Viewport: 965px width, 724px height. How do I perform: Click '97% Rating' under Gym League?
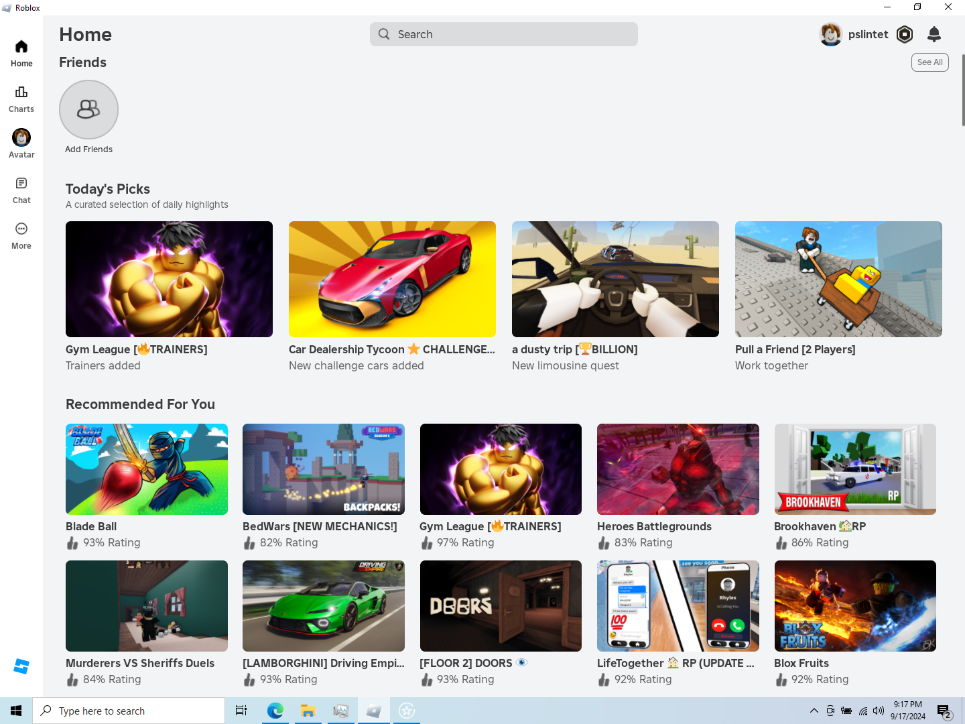click(x=466, y=543)
